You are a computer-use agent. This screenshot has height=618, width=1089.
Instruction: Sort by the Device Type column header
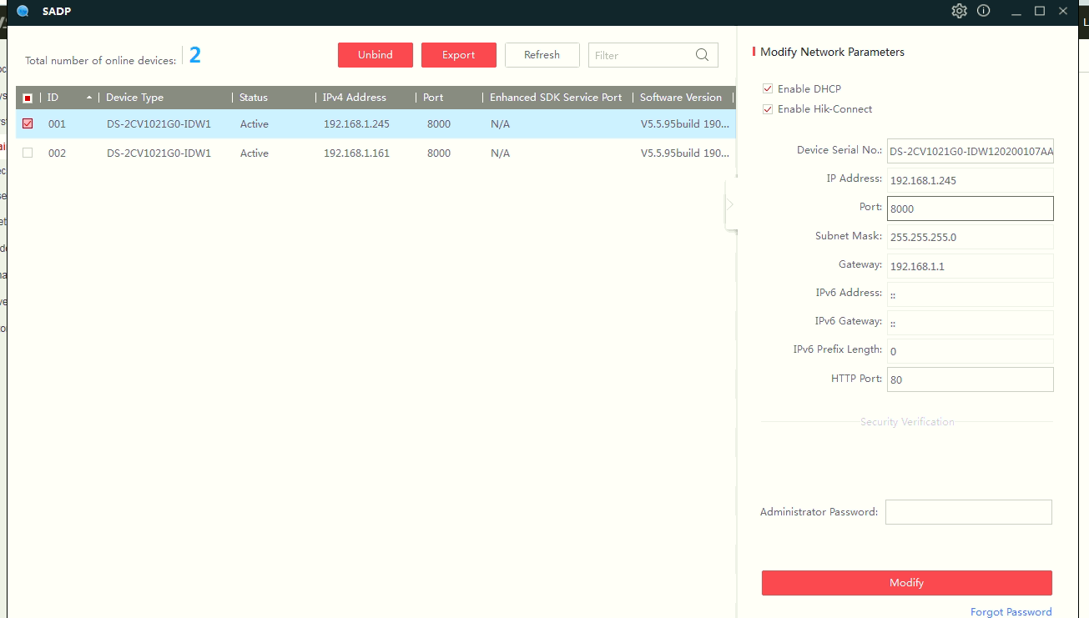coord(135,98)
